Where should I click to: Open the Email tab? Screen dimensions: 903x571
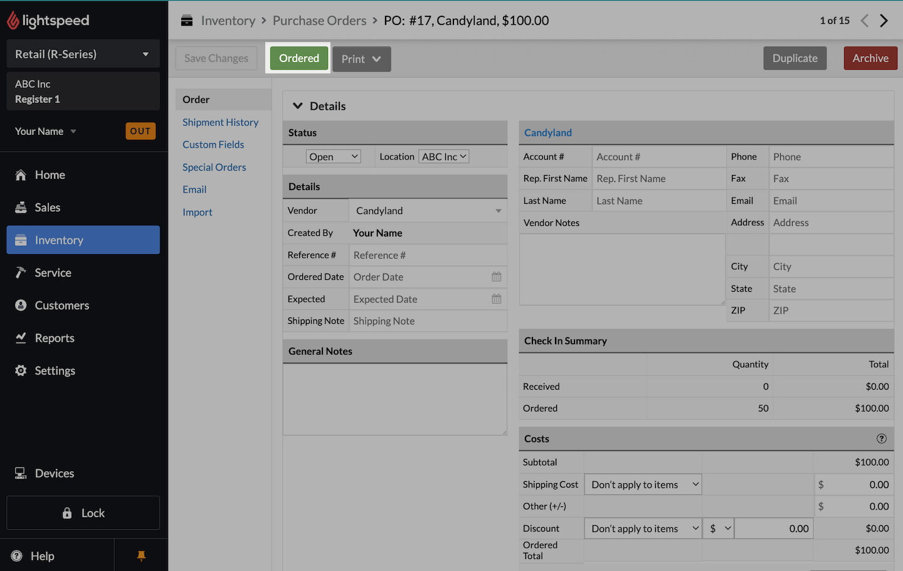(x=194, y=189)
